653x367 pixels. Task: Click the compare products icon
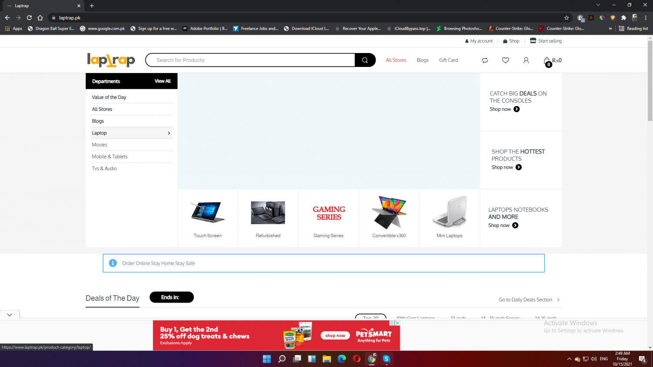coord(485,60)
